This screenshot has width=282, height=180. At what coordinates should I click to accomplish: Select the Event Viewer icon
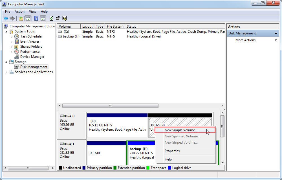[x=17, y=41]
